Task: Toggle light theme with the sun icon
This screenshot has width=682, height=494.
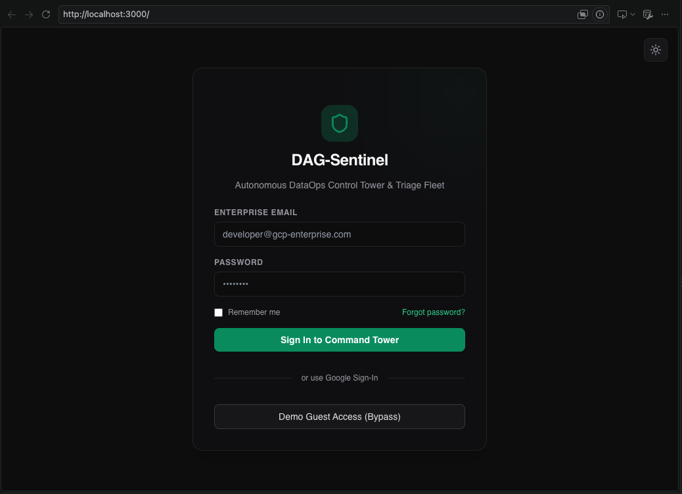Action: [x=656, y=50]
